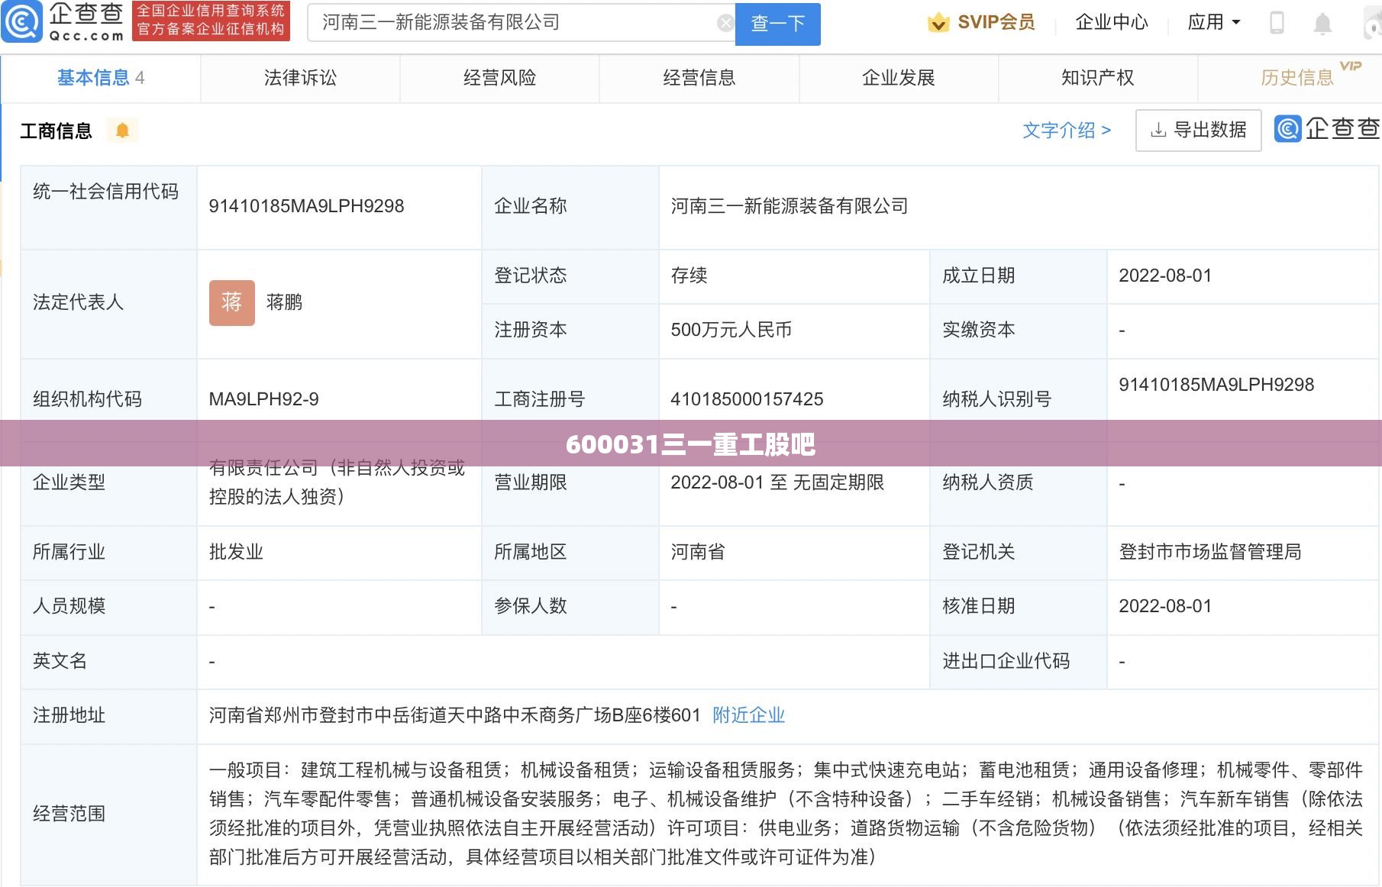Click registration authority 登封市市场监督管理局
Image resolution: width=1382 pixels, height=887 pixels.
click(1210, 552)
